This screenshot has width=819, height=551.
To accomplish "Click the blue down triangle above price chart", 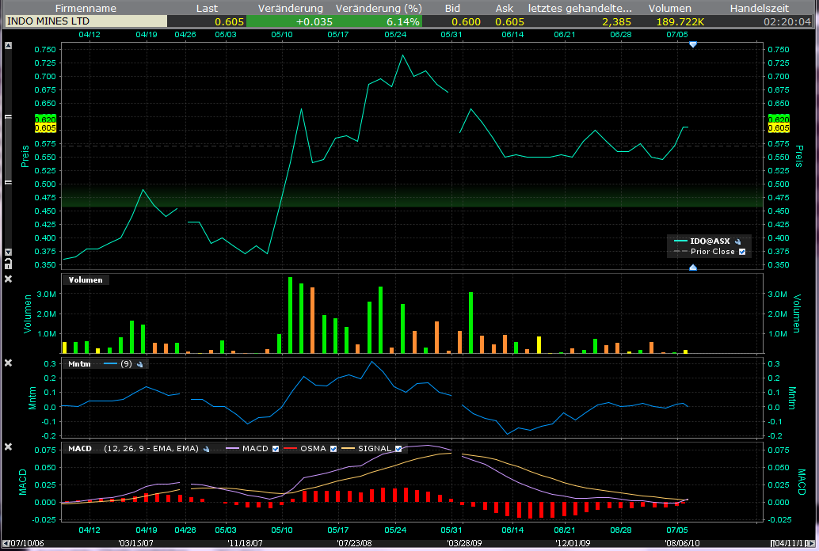I will (693, 45).
